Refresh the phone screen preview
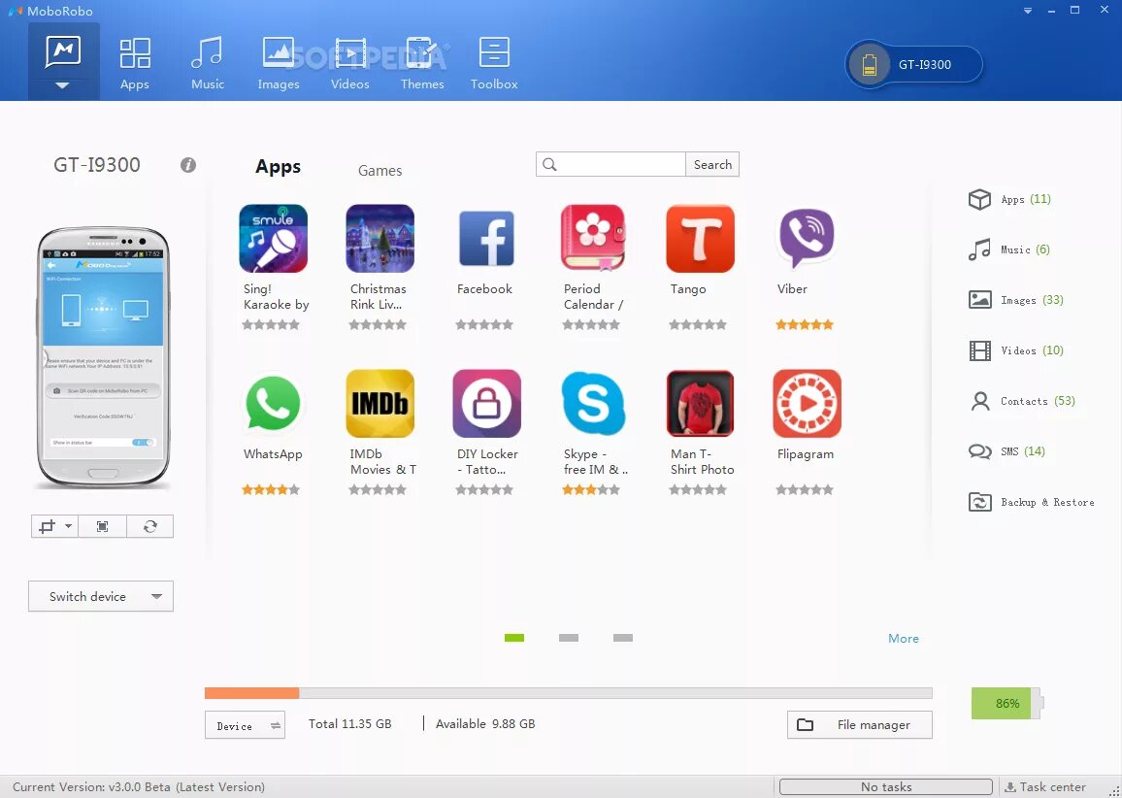1122x798 pixels. pos(150,527)
